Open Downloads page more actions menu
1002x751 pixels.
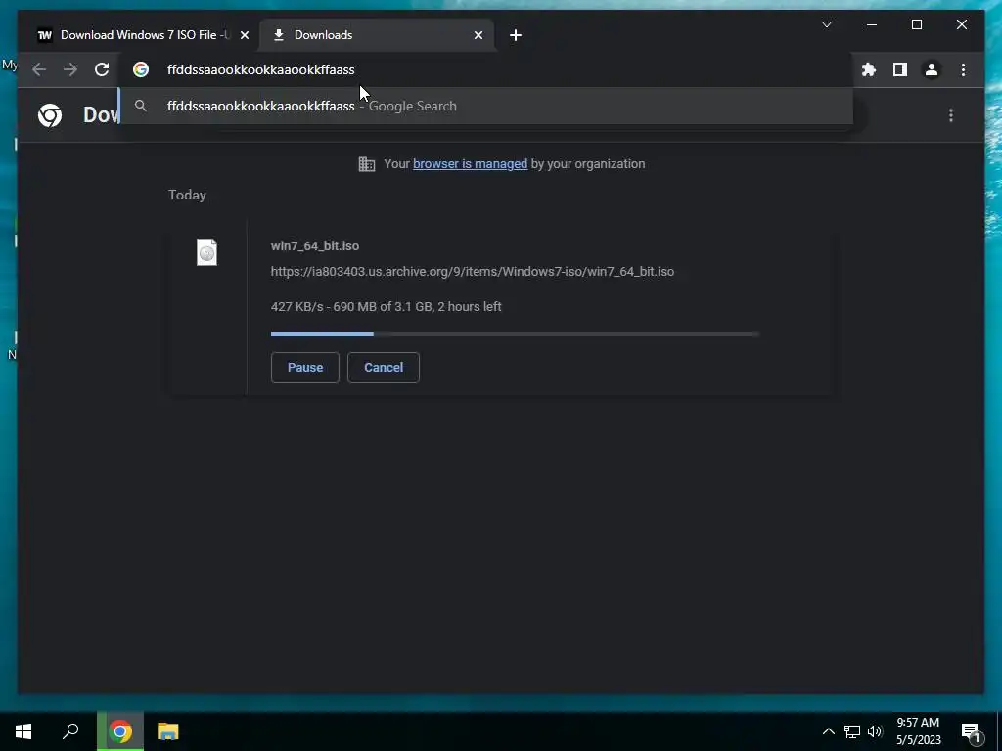click(951, 115)
